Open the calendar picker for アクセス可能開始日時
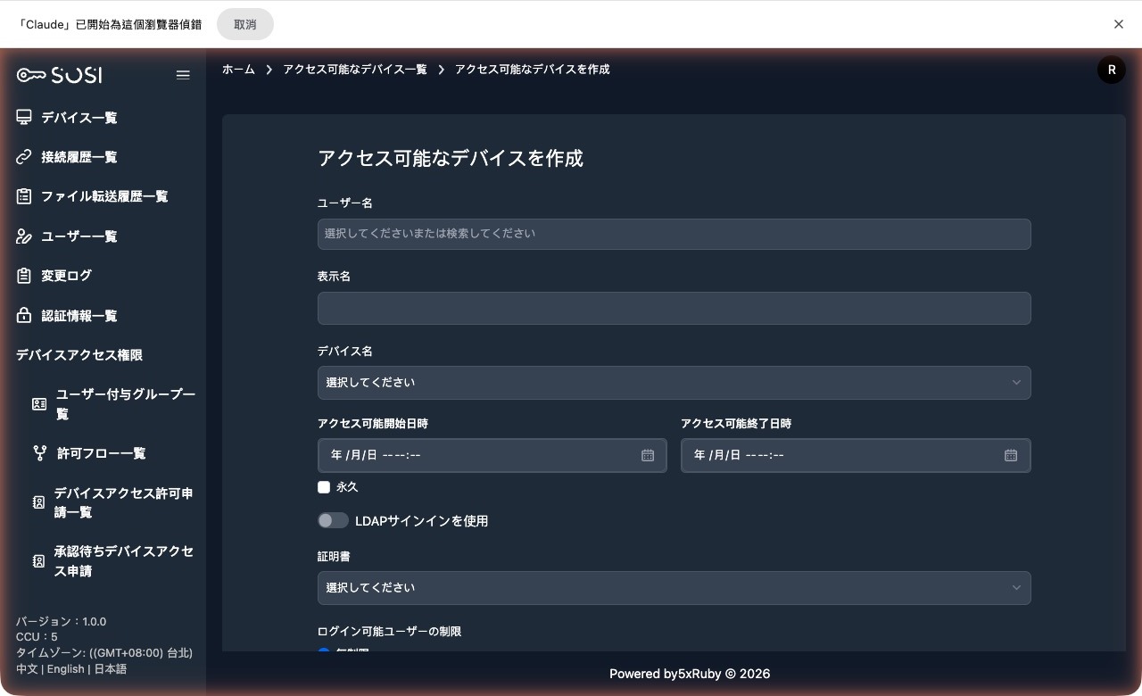The width and height of the screenshot is (1142, 696). click(x=647, y=455)
